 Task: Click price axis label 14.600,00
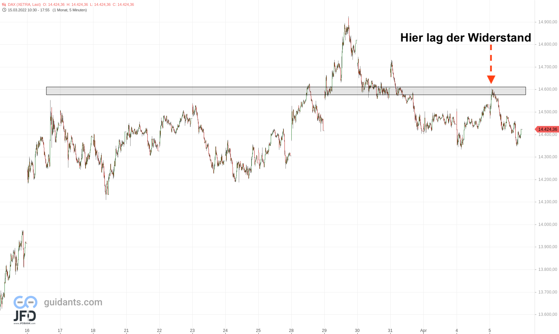[548, 89]
